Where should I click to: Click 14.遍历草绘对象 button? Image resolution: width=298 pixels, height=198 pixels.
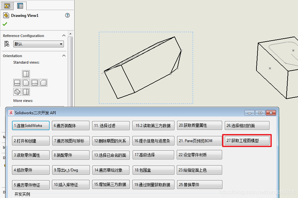[x=111, y=170]
